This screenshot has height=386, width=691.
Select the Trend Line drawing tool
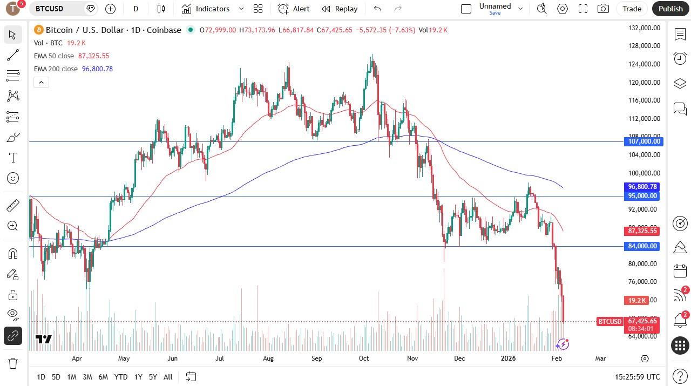click(12, 55)
